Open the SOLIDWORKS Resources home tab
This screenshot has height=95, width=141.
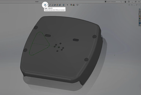tap(140, 9)
